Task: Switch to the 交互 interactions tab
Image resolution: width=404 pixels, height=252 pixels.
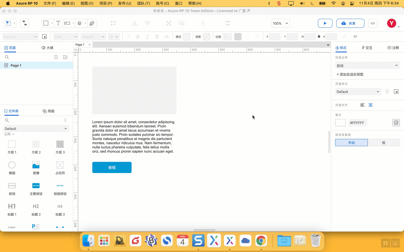Action: point(367,48)
